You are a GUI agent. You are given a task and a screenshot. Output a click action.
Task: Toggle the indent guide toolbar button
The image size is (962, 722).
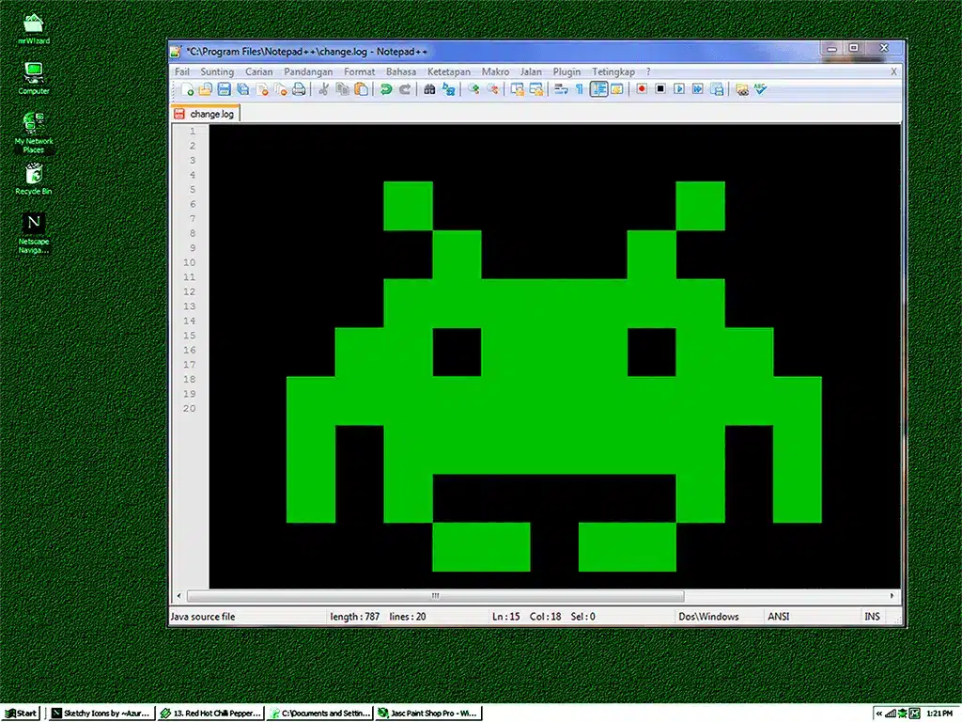598,89
